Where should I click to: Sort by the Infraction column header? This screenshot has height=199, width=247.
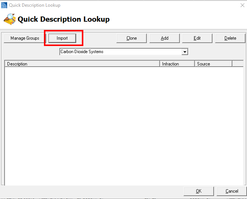(177, 64)
